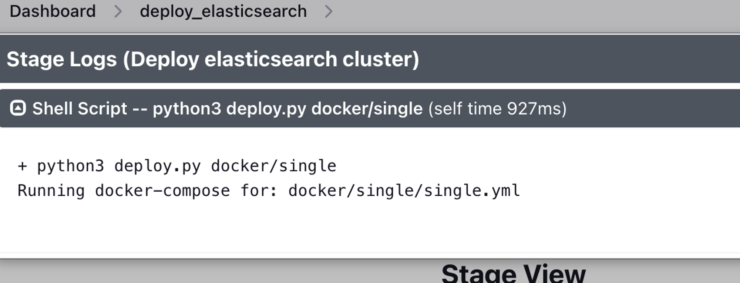Open the deploy_elasticsearch breadcrumb link
The width and height of the screenshot is (740, 283).
[223, 11]
